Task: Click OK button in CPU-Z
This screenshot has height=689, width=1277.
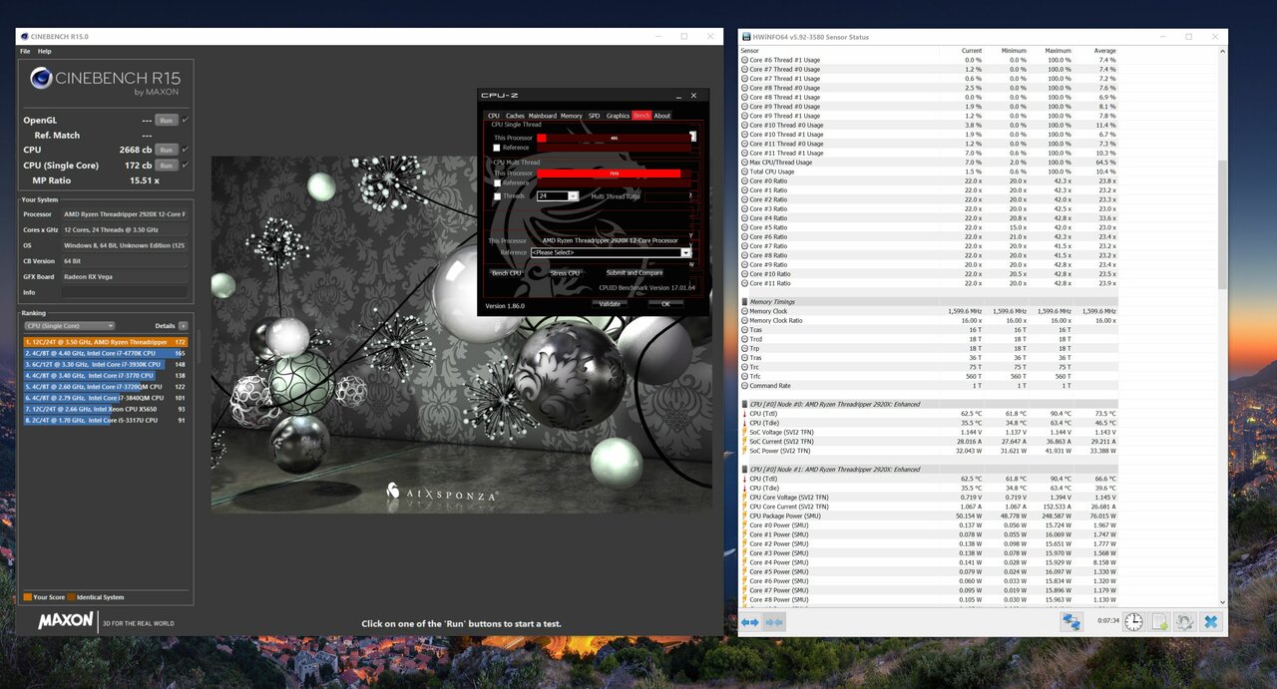Action: pos(666,304)
